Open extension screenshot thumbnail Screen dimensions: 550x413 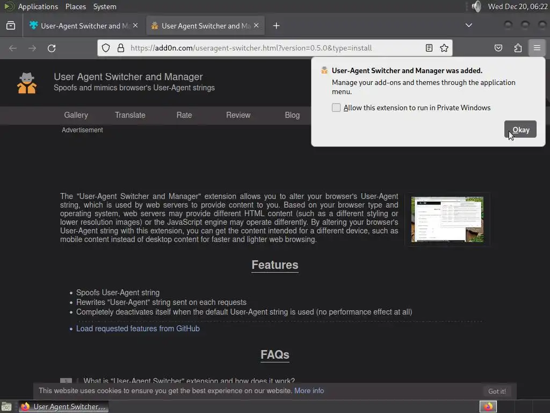click(447, 219)
